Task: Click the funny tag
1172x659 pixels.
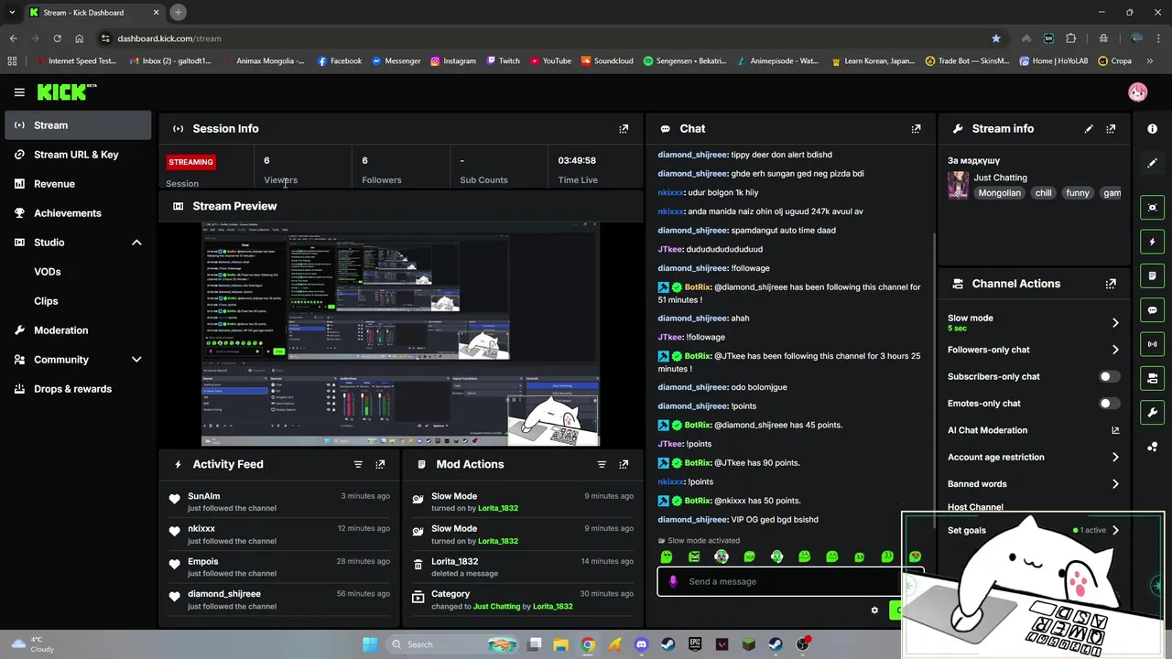Action: (1078, 193)
